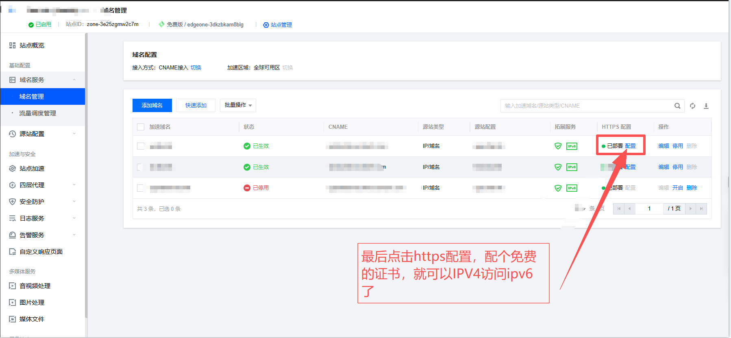
Task: Tick the select-all checkbox beside 加速域名
Action: pyautogui.click(x=141, y=127)
